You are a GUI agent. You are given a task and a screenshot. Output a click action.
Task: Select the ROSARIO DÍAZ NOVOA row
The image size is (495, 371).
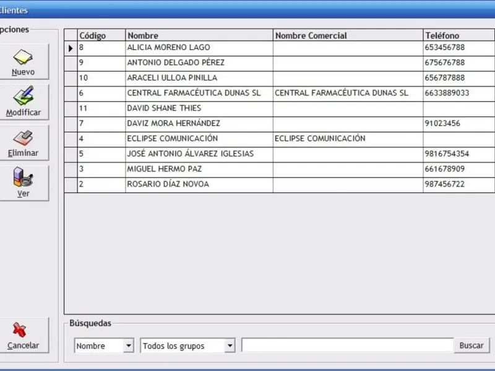[280, 185]
